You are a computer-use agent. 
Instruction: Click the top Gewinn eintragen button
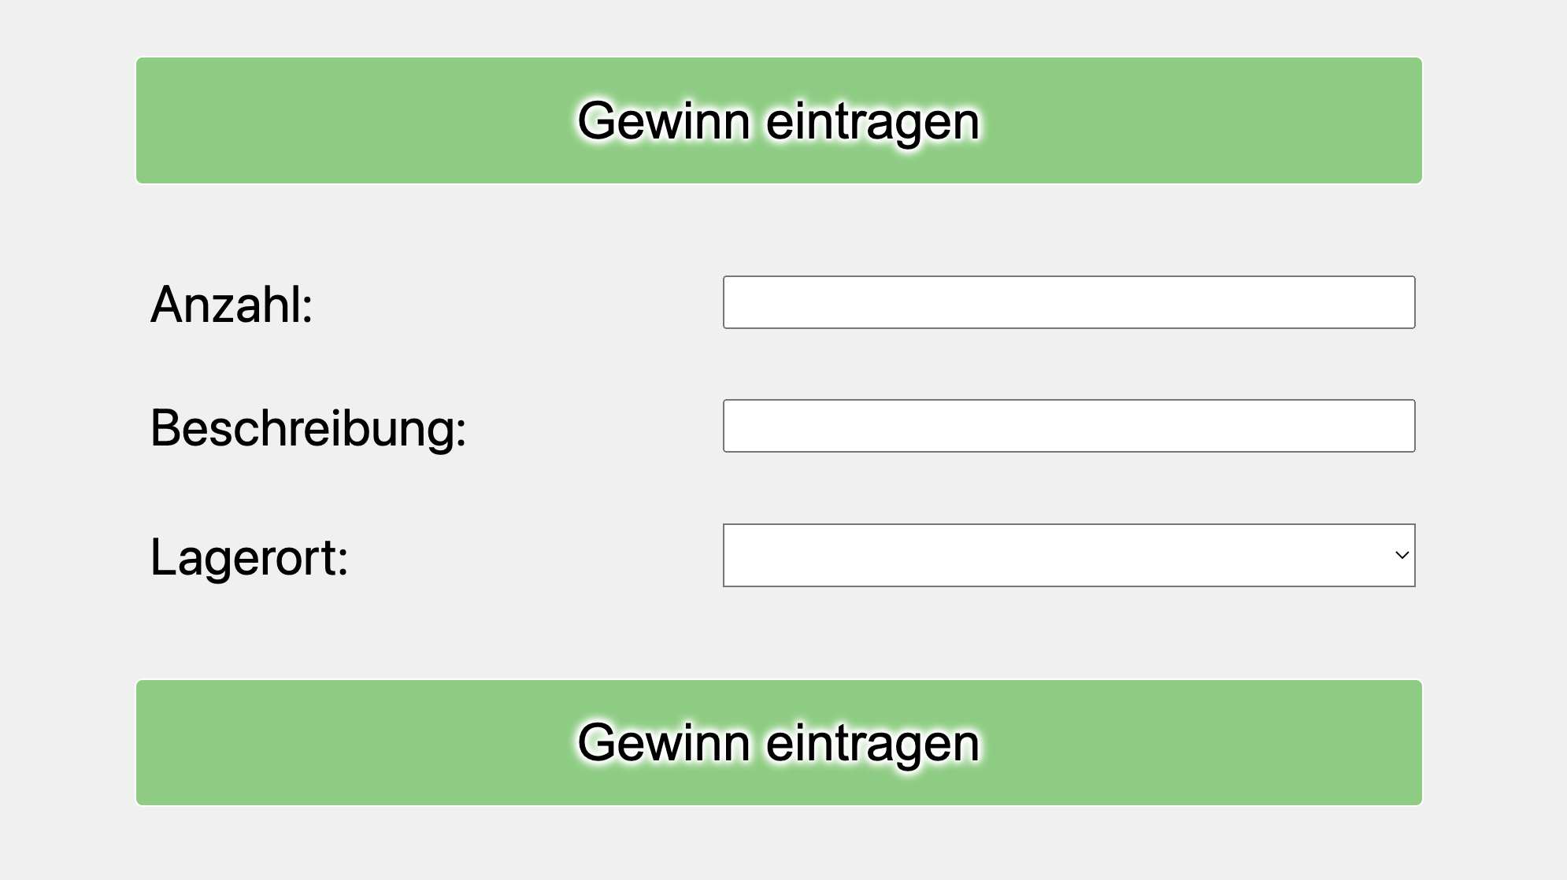pyautogui.click(x=779, y=120)
